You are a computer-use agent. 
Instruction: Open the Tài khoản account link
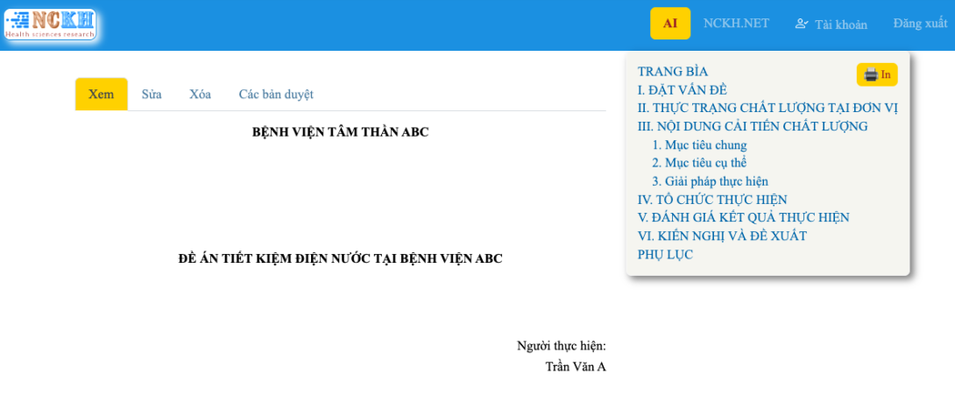831,25
